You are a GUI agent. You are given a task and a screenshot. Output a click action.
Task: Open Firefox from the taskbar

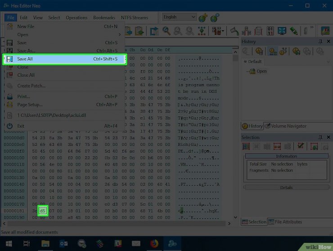tap(154, 243)
